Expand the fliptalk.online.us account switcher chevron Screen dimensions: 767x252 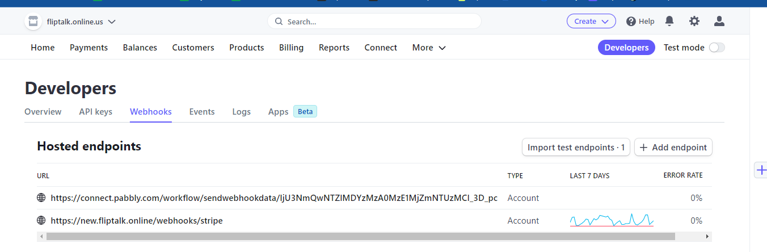point(112,22)
